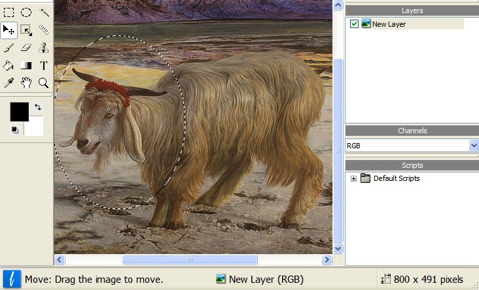
Task: Reset colors to default black and white
Action: 14,130
